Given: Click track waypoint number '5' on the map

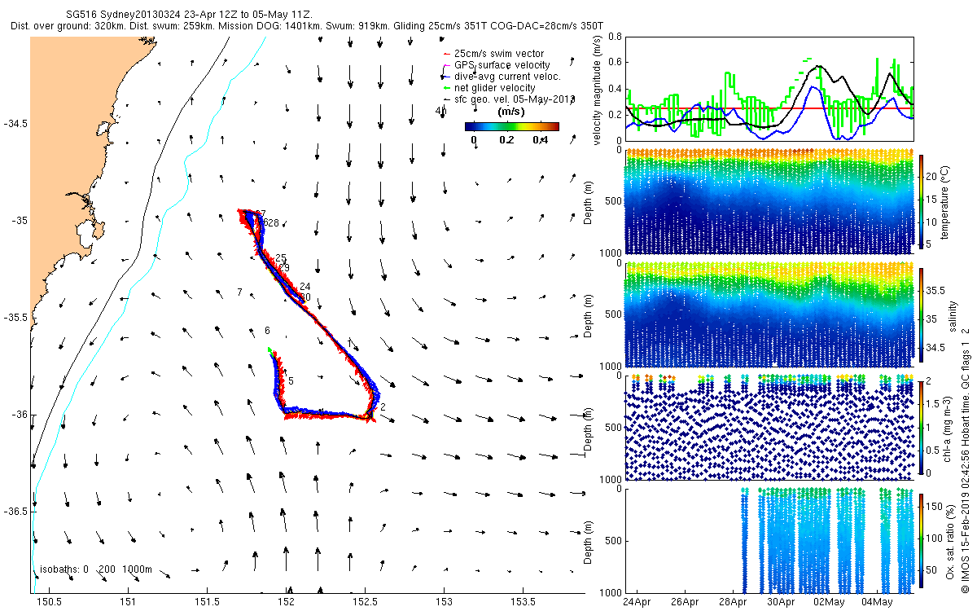Looking at the screenshot, I should pyautogui.click(x=291, y=380).
